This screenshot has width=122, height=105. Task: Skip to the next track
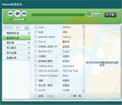pyautogui.click(x=24, y=13)
